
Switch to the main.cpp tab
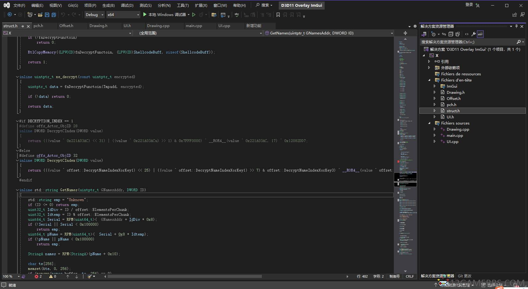pos(194,26)
